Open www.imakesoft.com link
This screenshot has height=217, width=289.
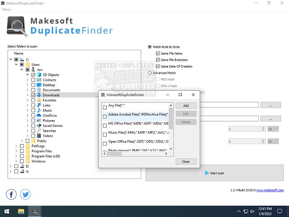coord(270,190)
